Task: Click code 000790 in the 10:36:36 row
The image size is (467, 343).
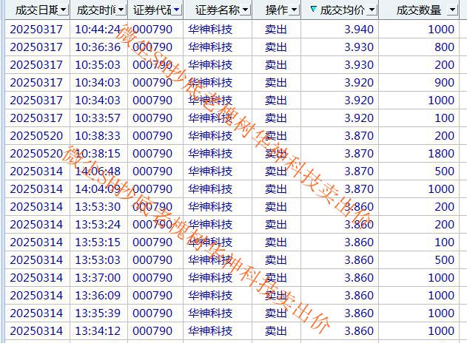Action: [152, 47]
